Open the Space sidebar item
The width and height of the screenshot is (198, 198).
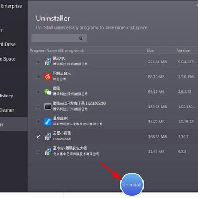(x=8, y=59)
